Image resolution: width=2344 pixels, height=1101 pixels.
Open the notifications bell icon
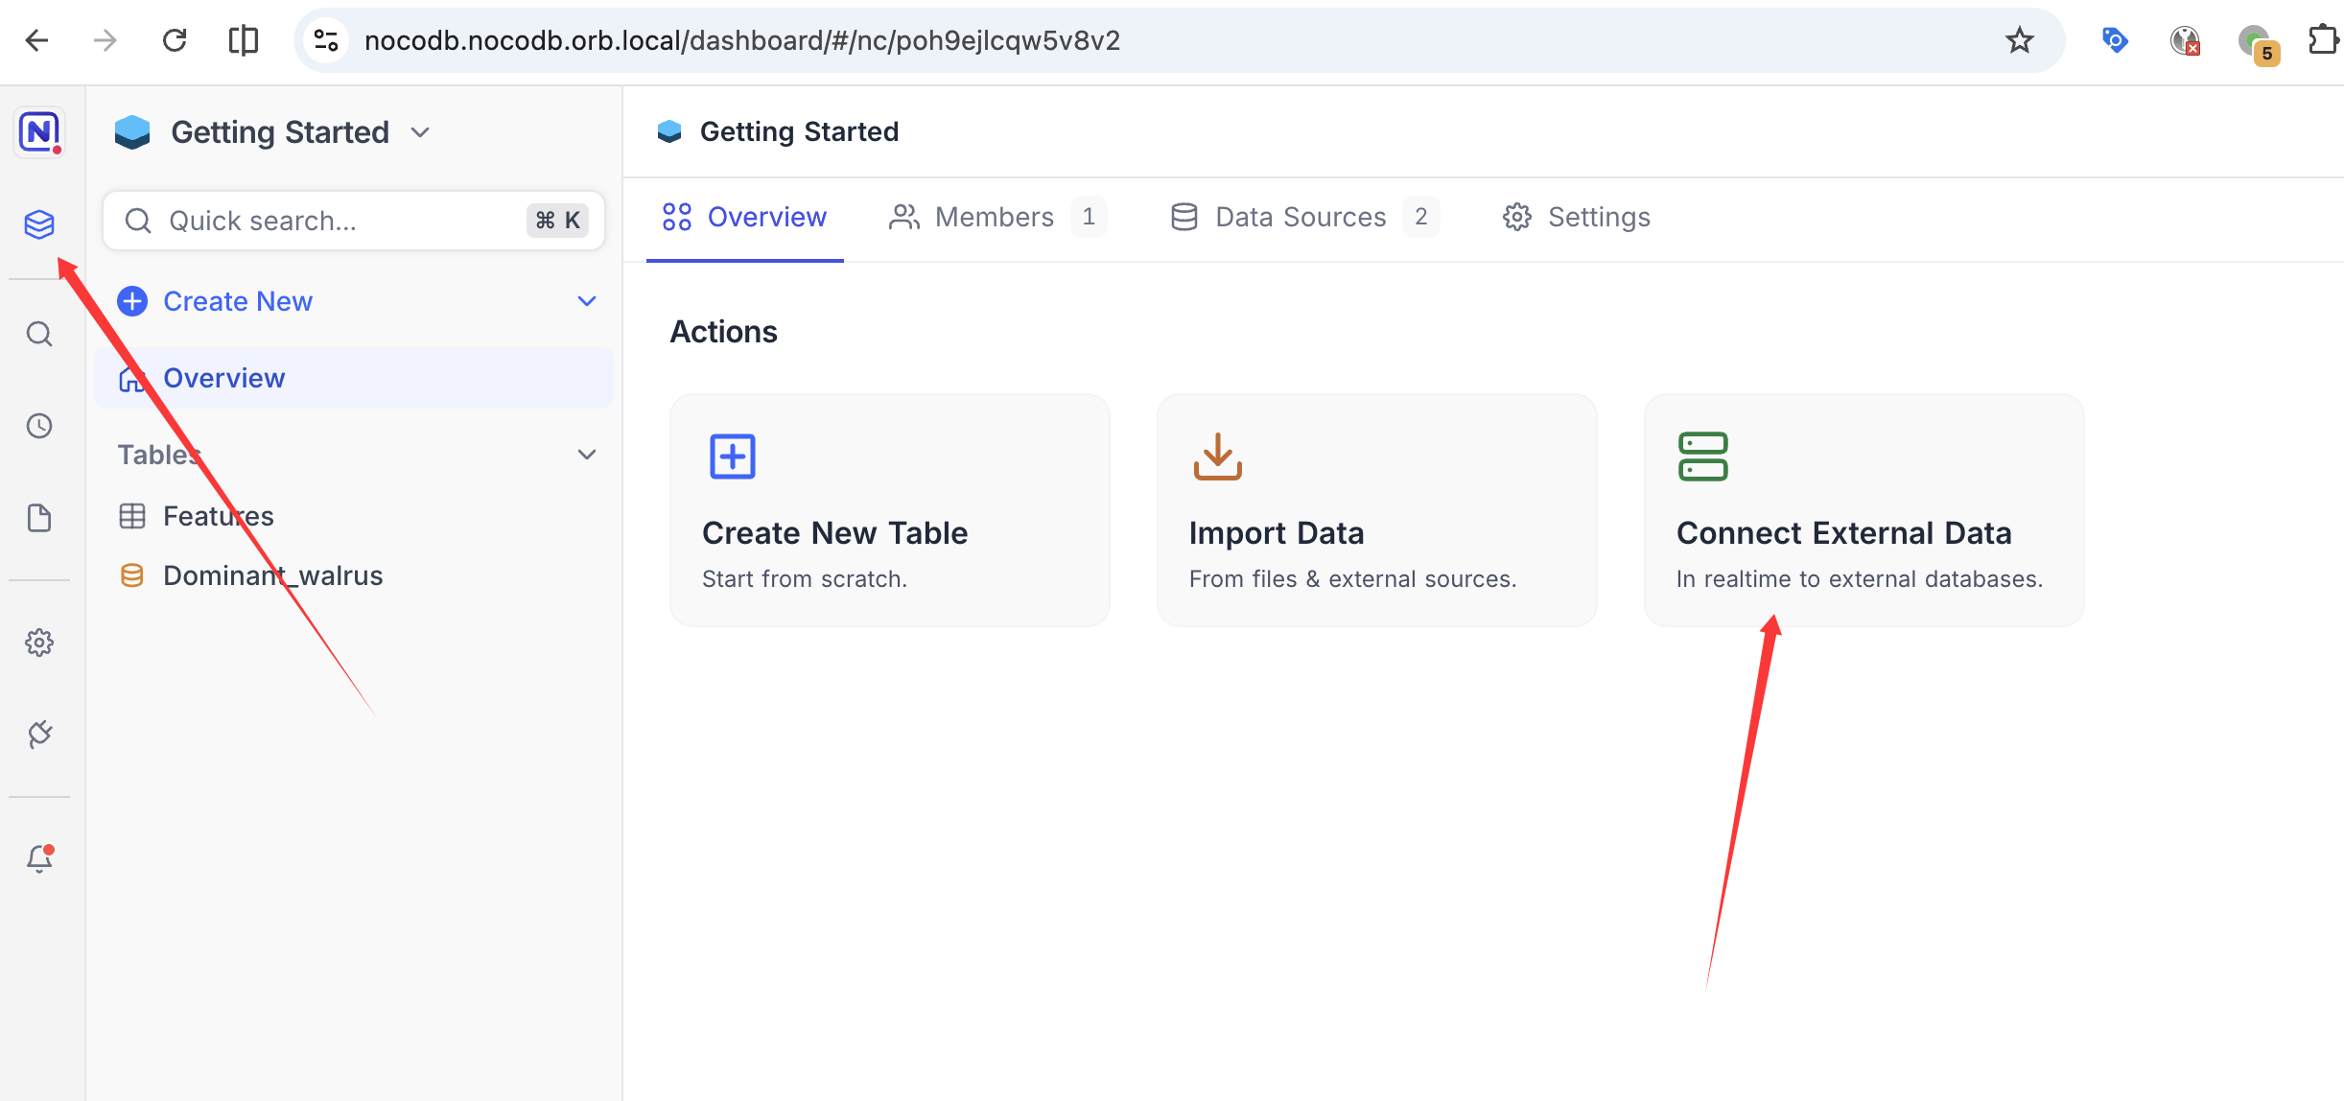click(39, 858)
